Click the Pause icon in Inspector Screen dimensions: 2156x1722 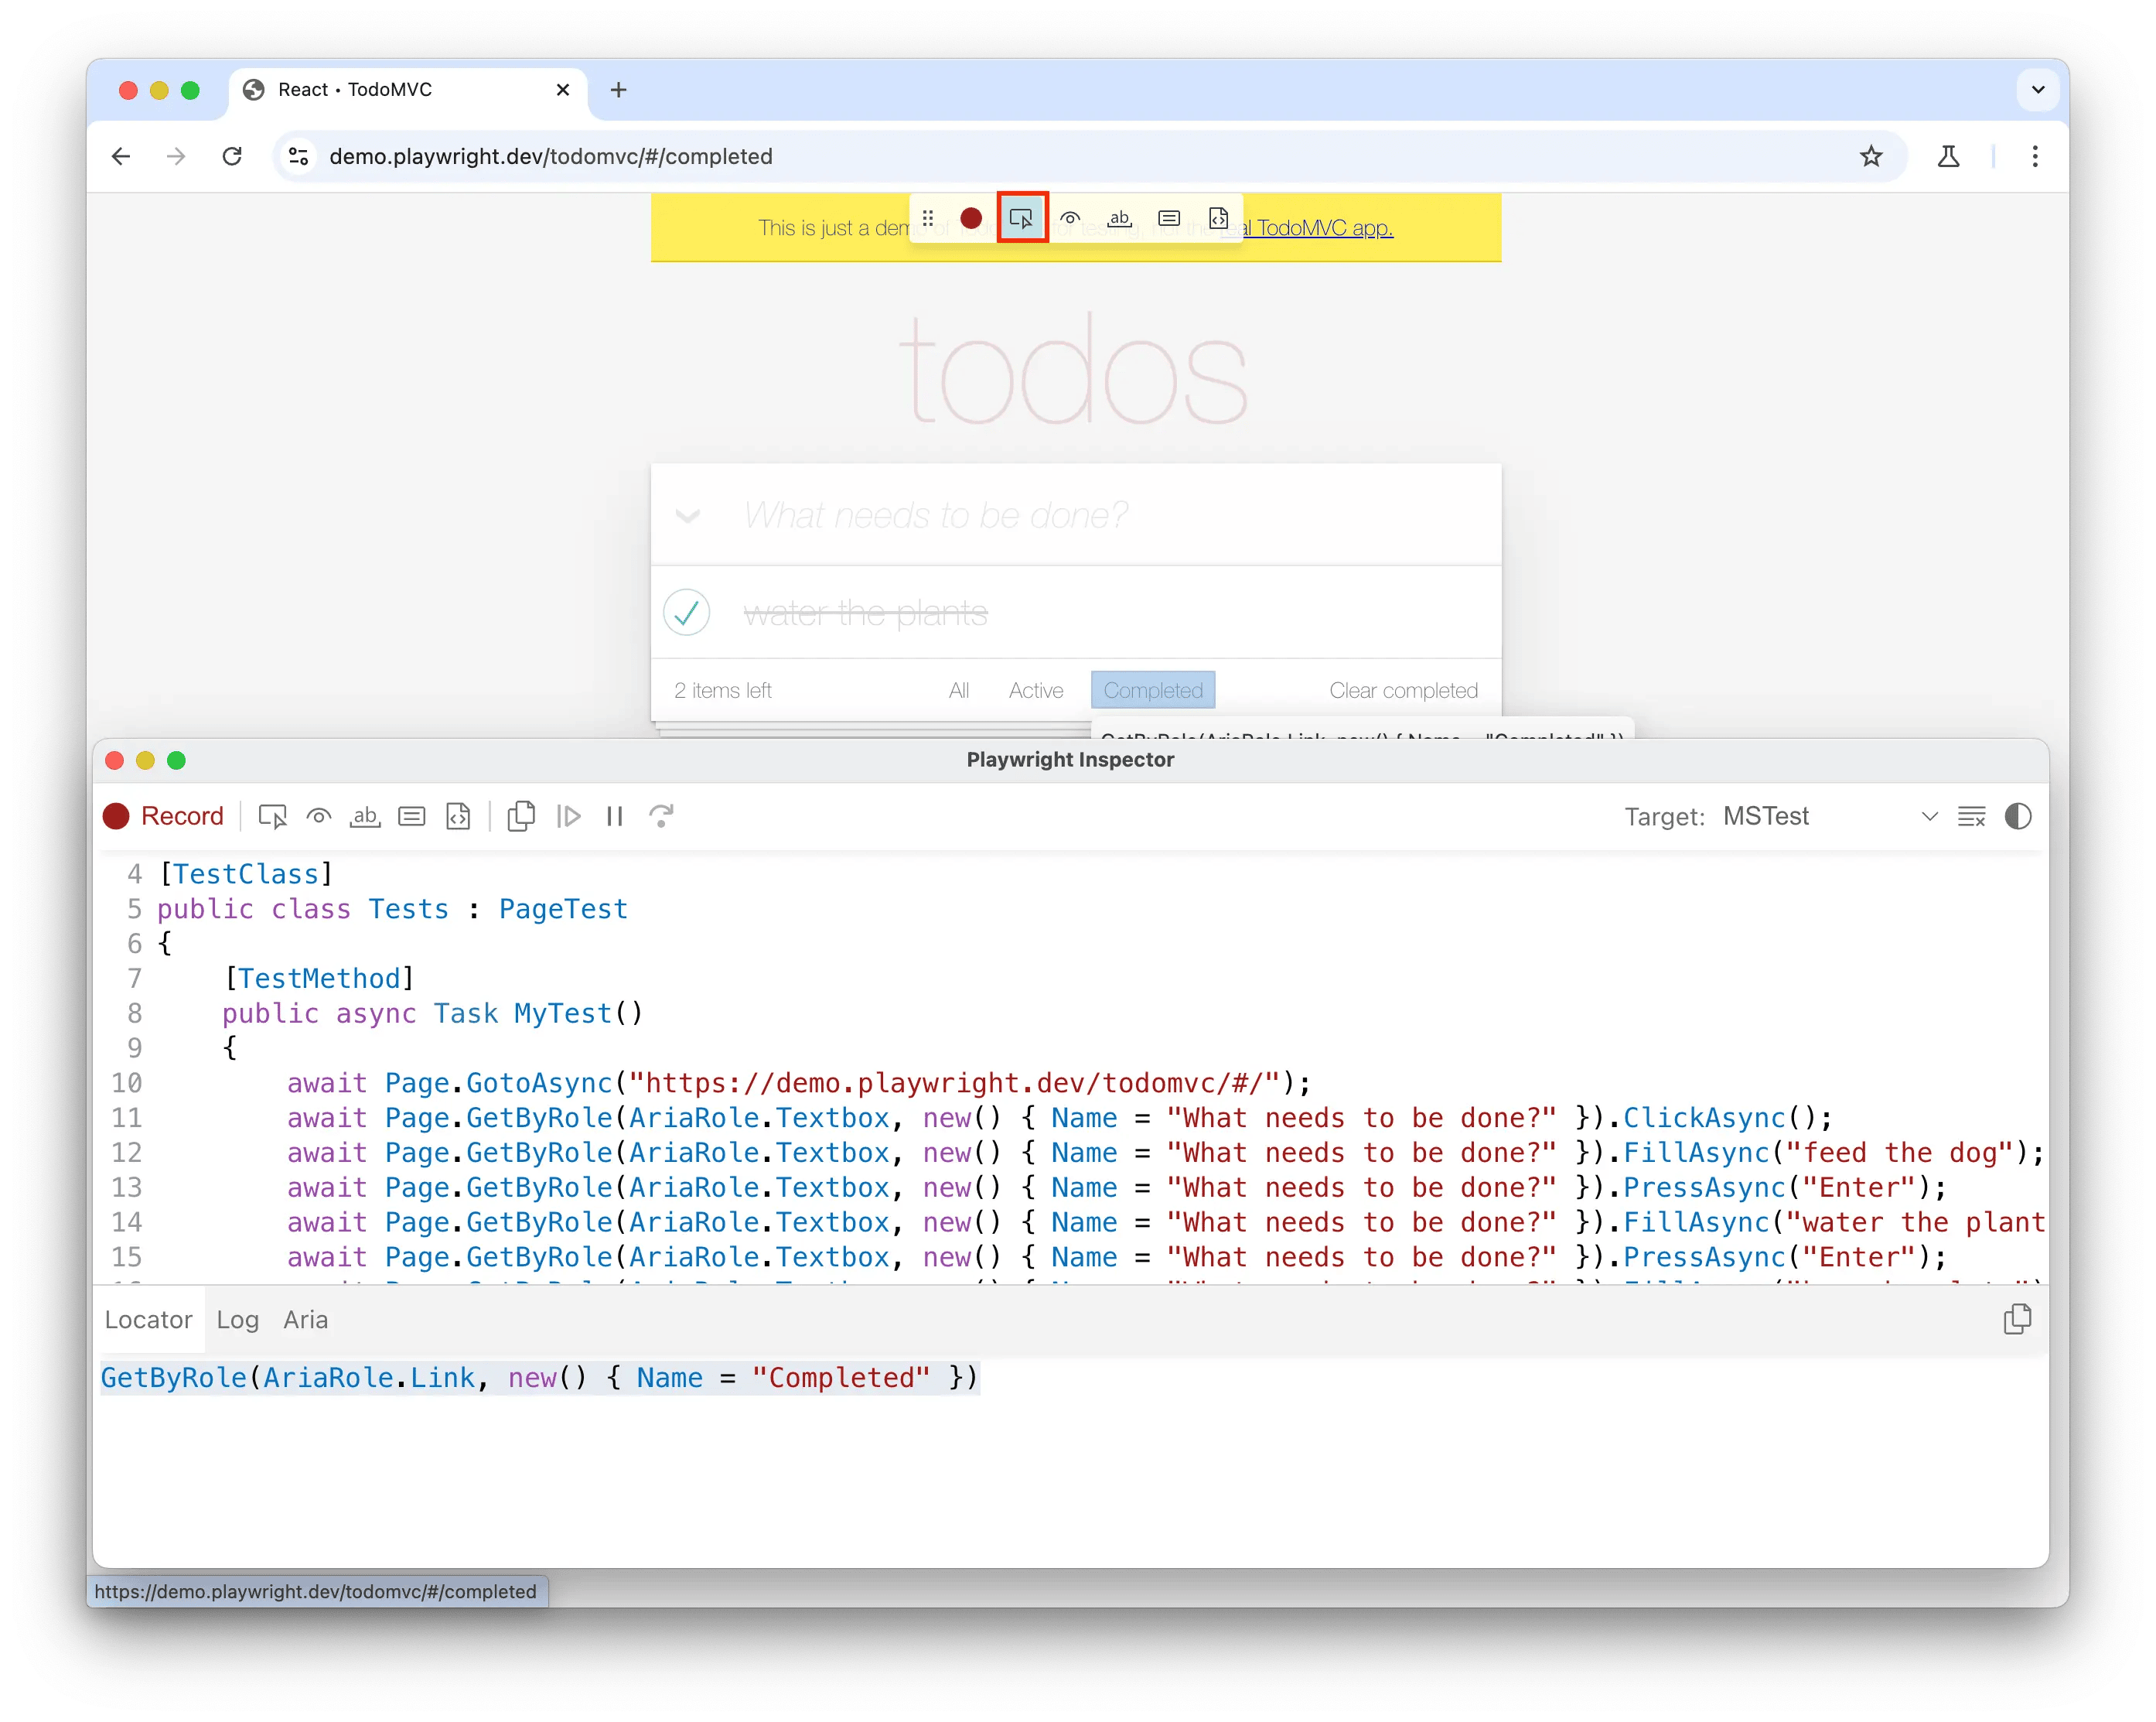coord(615,816)
